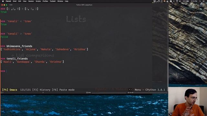This screenshot has width=207, height=116.
Task: Open Notification Center list icon
Action: pyautogui.click(x=204, y=1)
